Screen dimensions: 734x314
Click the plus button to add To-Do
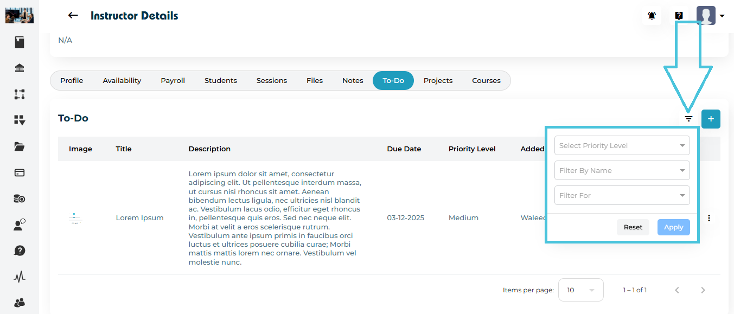click(711, 119)
